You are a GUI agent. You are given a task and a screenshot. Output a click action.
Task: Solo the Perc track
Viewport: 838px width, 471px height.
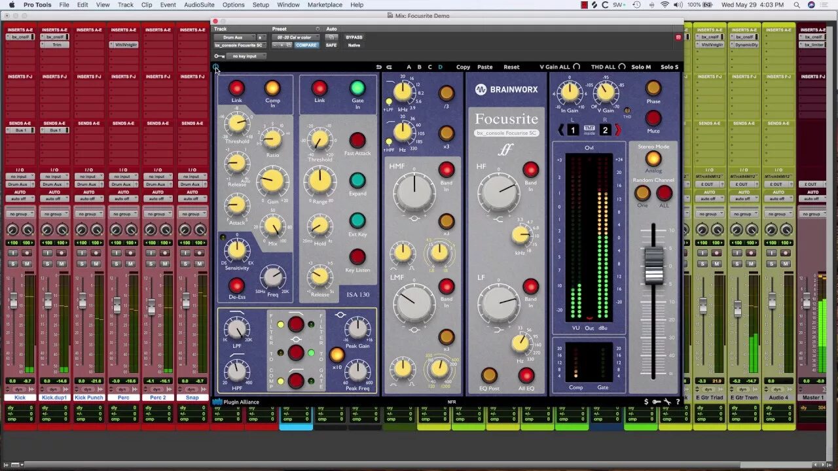click(x=116, y=263)
